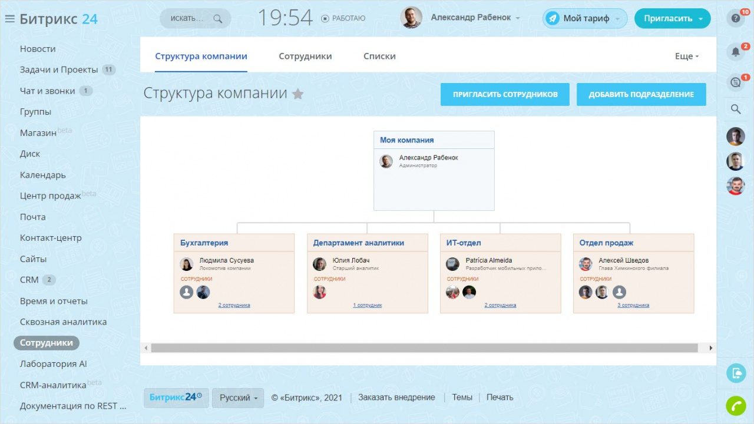Click ПРИГЛАСИТЬ СОТРУДНИКОВ button
The height and width of the screenshot is (424, 754).
tap(505, 94)
